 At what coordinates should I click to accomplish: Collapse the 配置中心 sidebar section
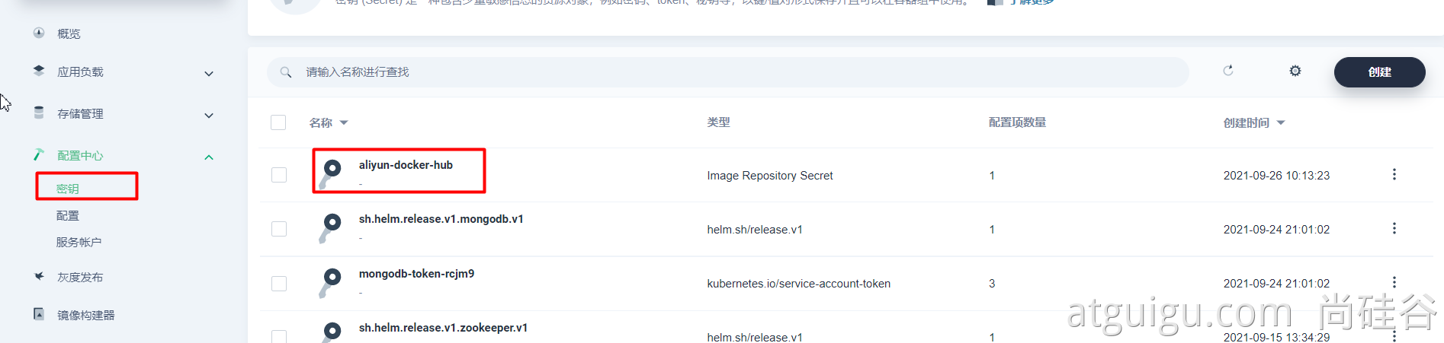[x=209, y=157]
